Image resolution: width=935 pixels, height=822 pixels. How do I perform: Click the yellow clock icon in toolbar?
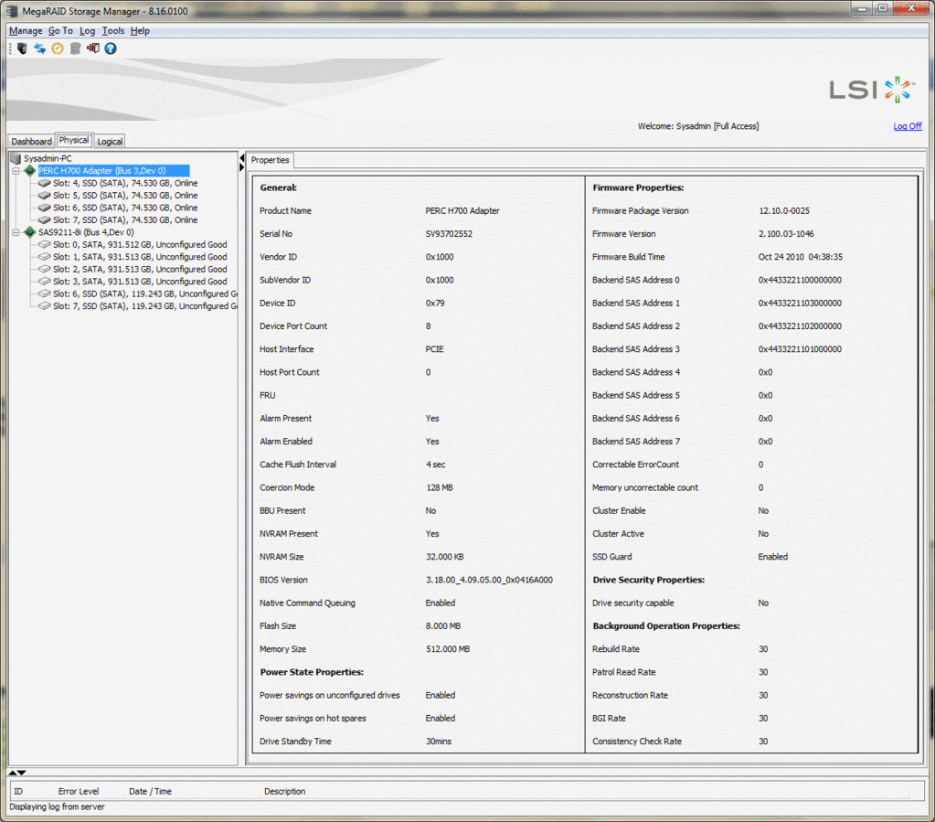click(58, 48)
